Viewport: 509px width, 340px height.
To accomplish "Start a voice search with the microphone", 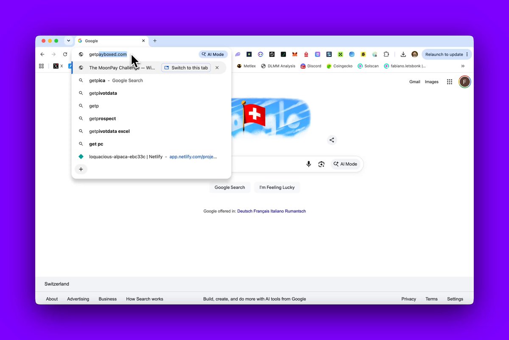I will click(x=309, y=164).
